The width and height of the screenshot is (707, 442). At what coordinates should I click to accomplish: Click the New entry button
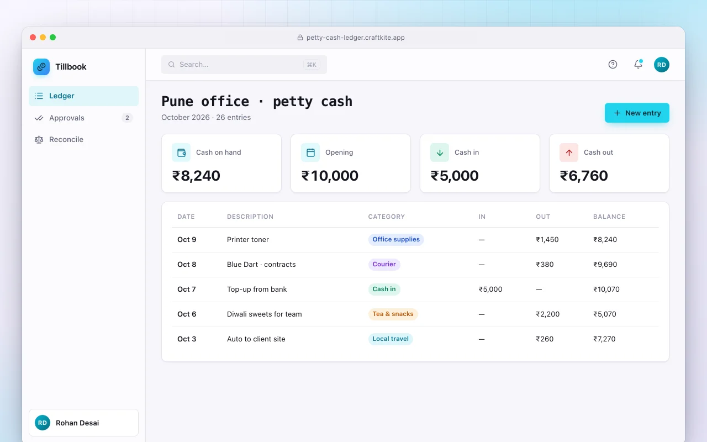[x=637, y=113]
